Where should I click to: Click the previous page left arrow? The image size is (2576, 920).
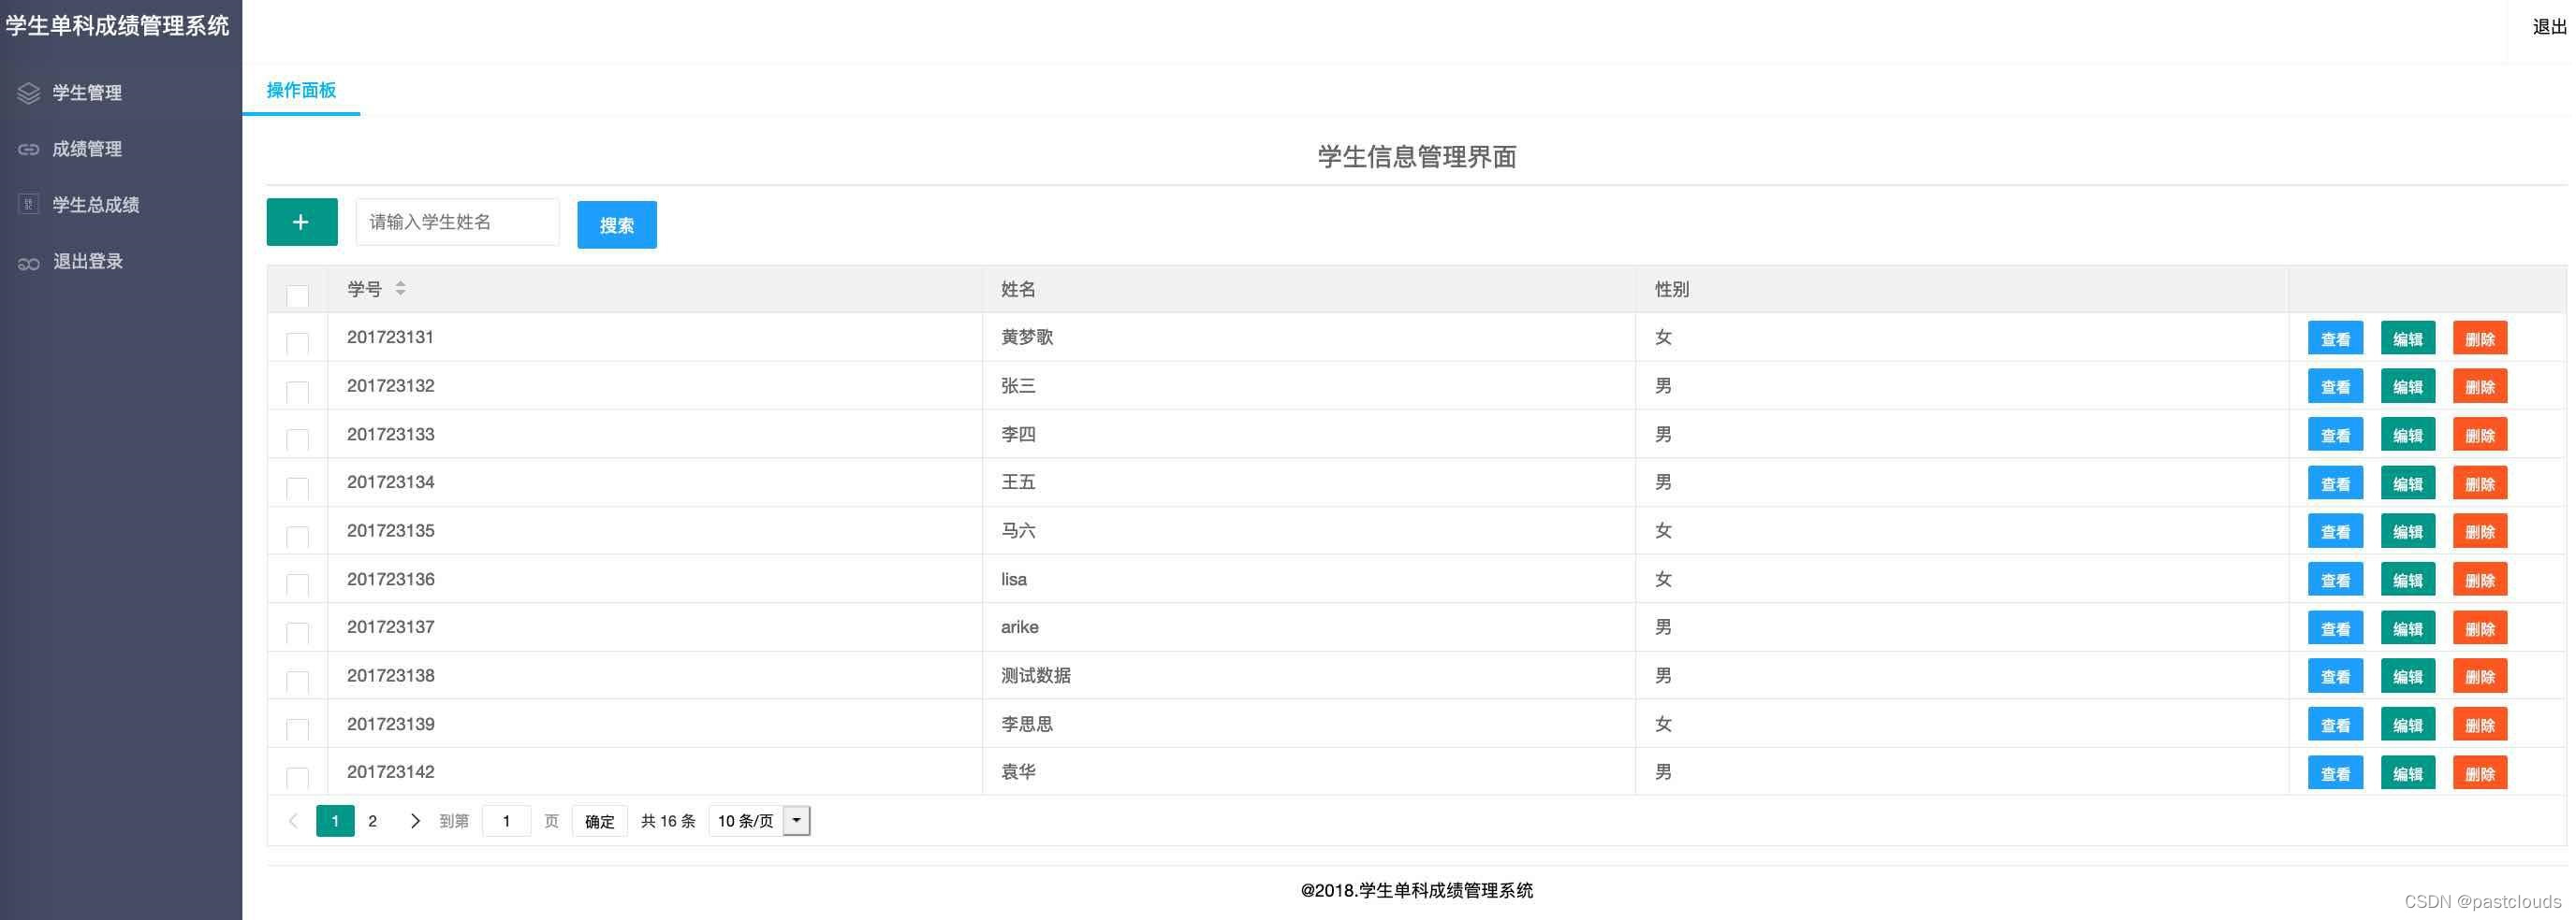pyautogui.click(x=293, y=820)
